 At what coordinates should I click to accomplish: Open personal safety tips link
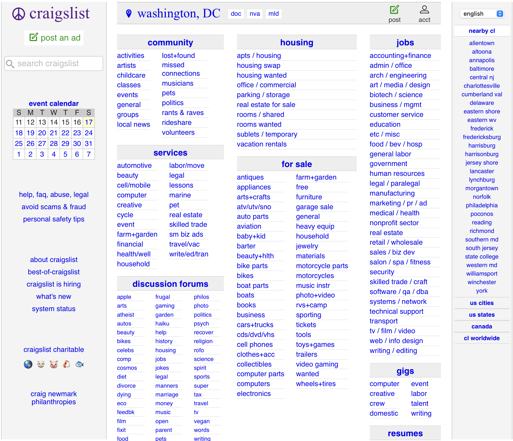pyautogui.click(x=54, y=219)
